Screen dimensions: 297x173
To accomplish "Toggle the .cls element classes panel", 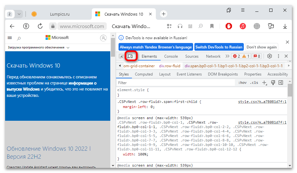I will pos(254,83).
